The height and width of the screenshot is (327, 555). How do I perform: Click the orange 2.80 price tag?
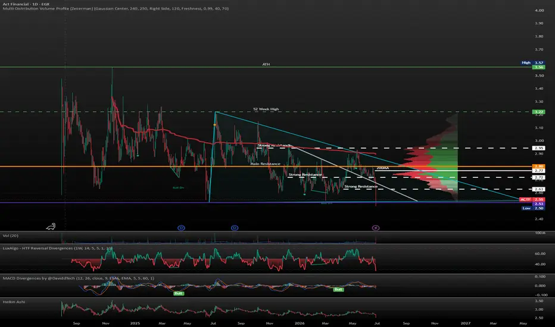[x=539, y=166]
